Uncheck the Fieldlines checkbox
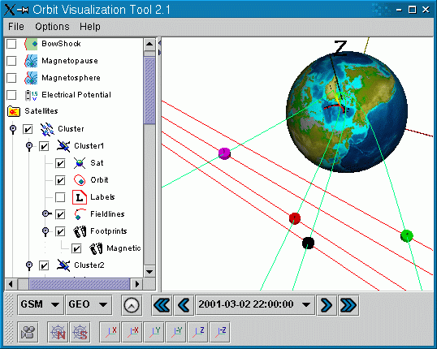The width and height of the screenshot is (437, 349). tap(60, 214)
